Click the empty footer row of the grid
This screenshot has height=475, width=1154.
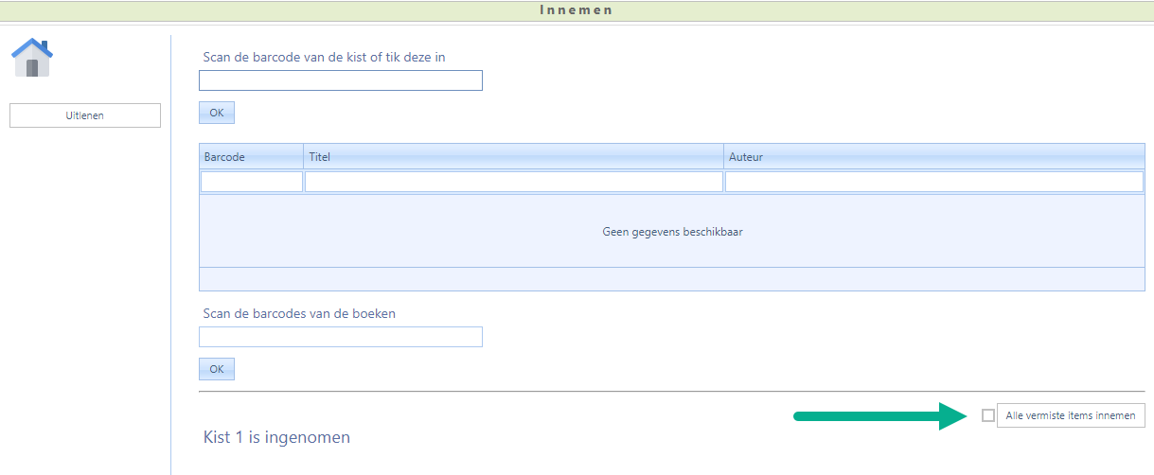pyautogui.click(x=672, y=279)
